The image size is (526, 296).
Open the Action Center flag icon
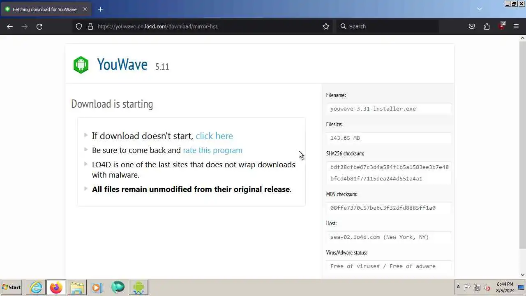coord(467,287)
